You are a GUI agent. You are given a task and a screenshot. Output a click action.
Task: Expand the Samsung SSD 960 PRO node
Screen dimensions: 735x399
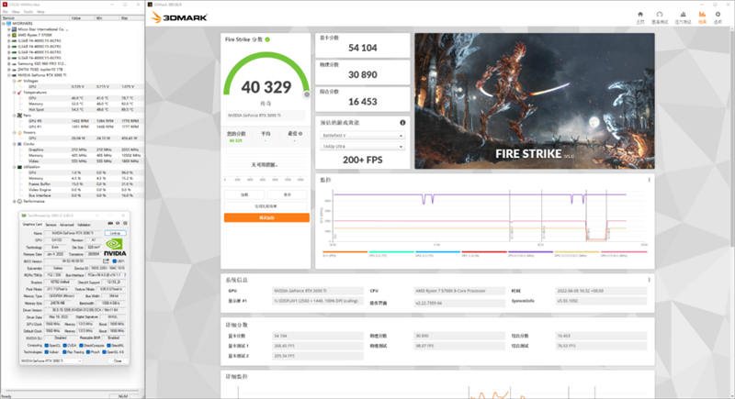point(9,63)
